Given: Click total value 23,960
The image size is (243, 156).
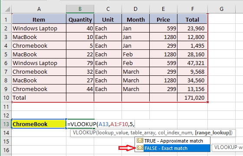Looking at the screenshot, I should click(192, 28).
